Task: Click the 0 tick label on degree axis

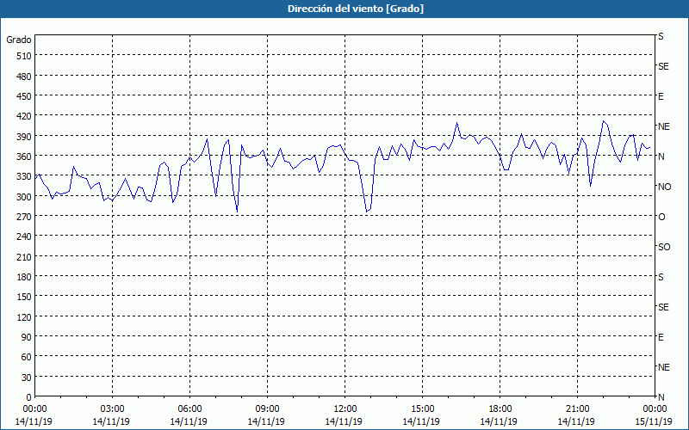Action: (x=29, y=397)
